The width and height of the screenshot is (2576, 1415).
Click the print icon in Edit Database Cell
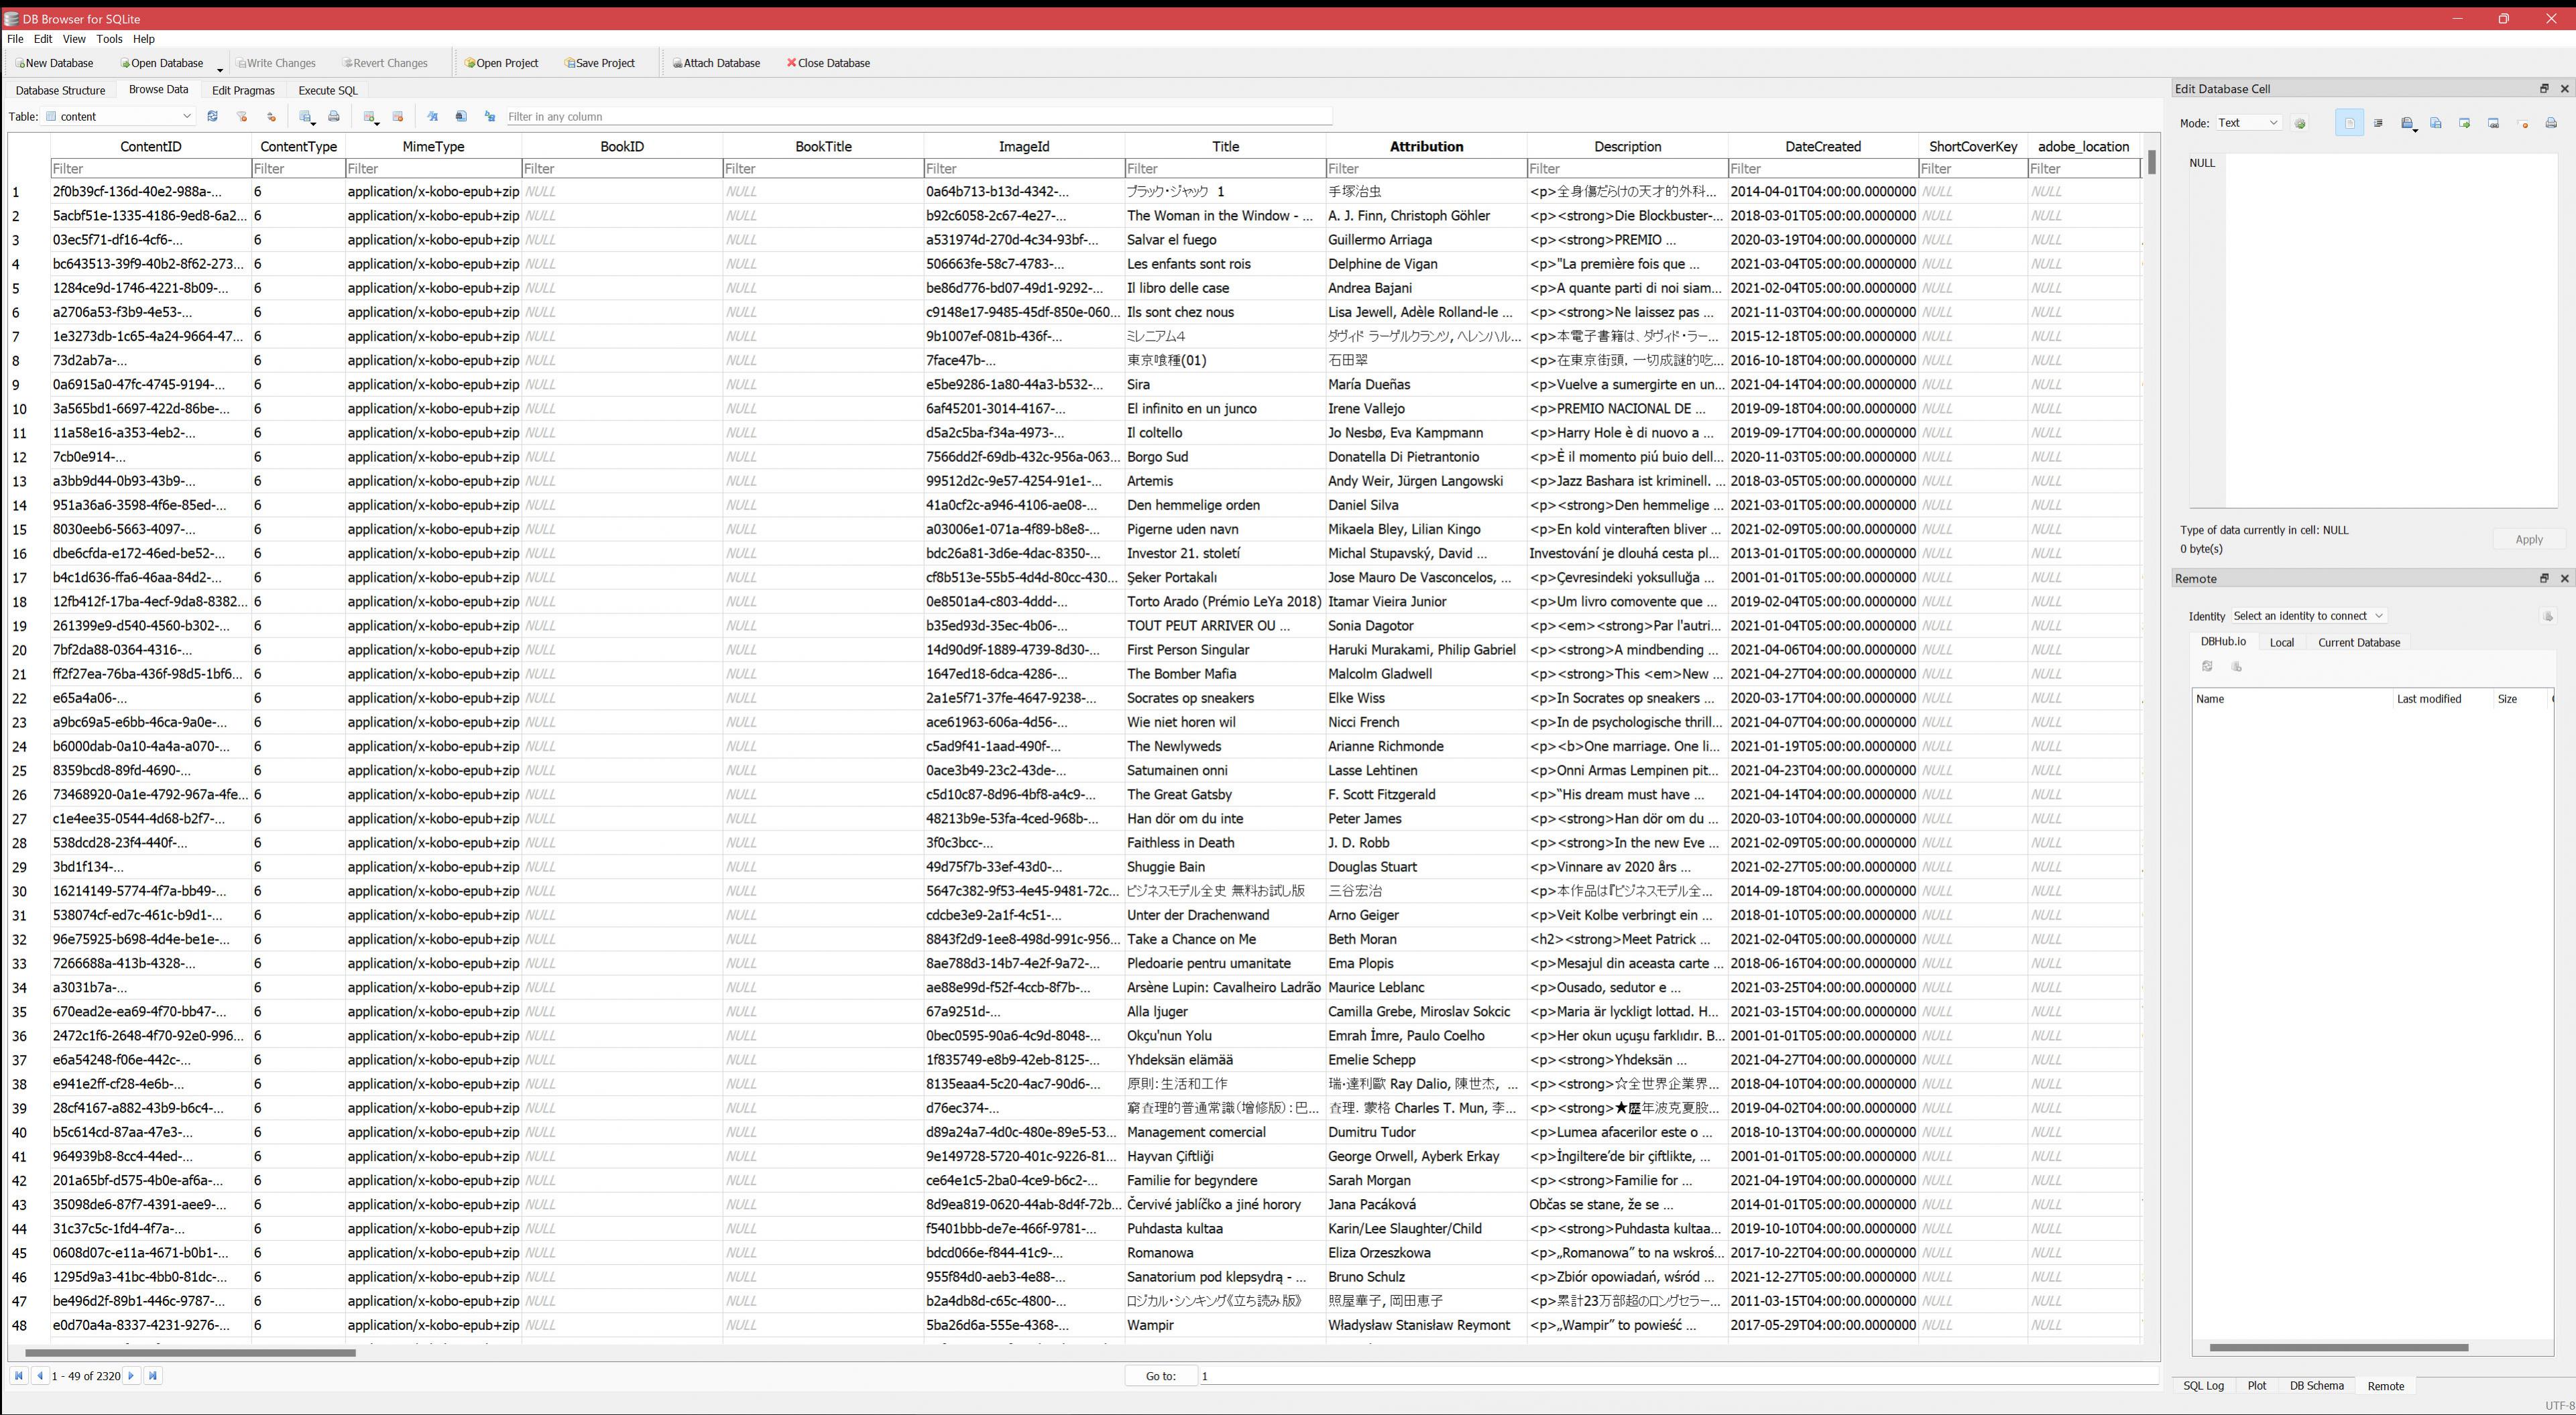tap(2551, 123)
